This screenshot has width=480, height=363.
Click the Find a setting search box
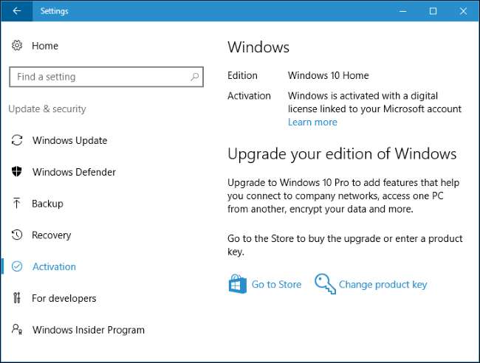106,77
